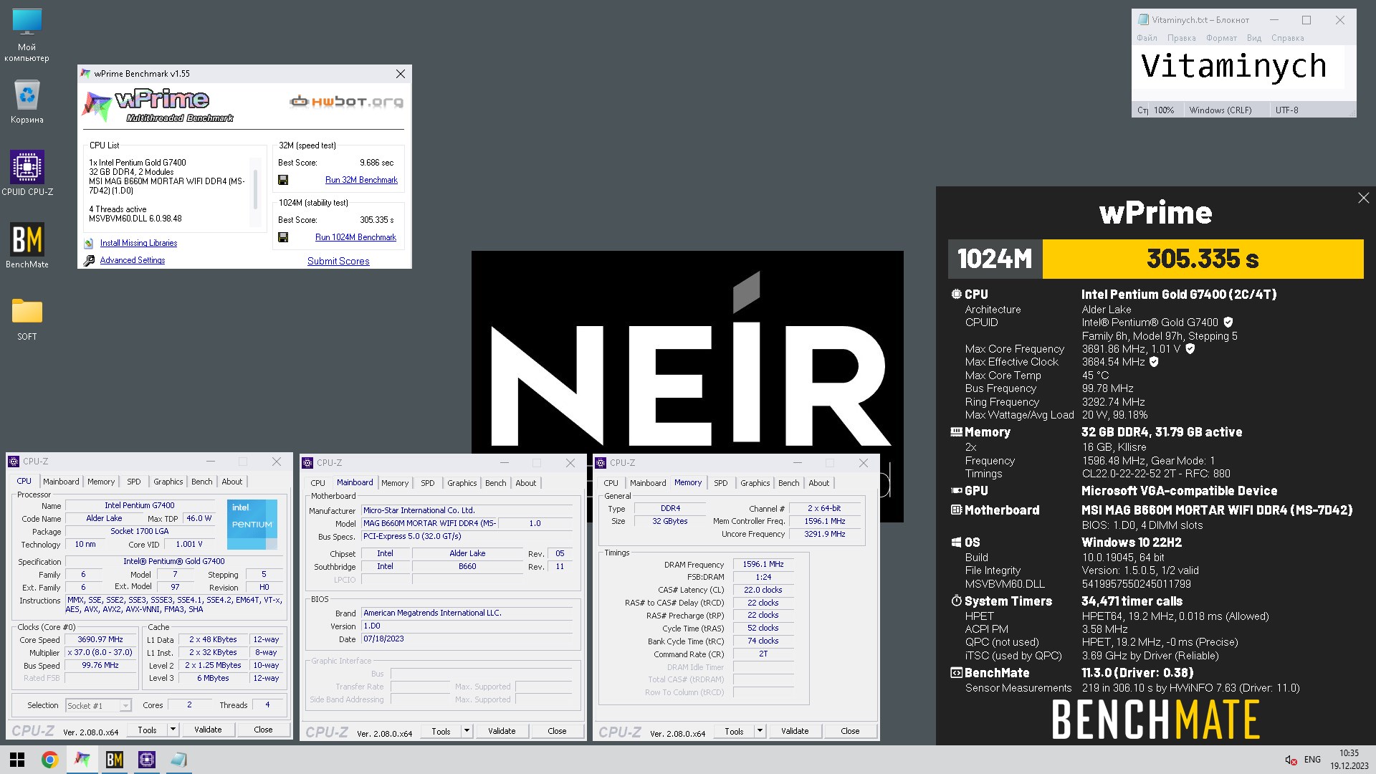Image resolution: width=1376 pixels, height=774 pixels.
Task: Open the Правка menu in Notepad
Action: [1181, 38]
